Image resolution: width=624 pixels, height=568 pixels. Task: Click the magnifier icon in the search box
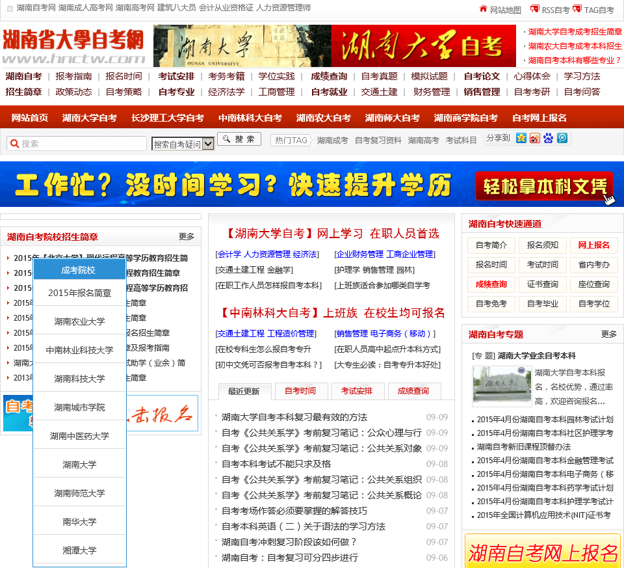point(15,143)
